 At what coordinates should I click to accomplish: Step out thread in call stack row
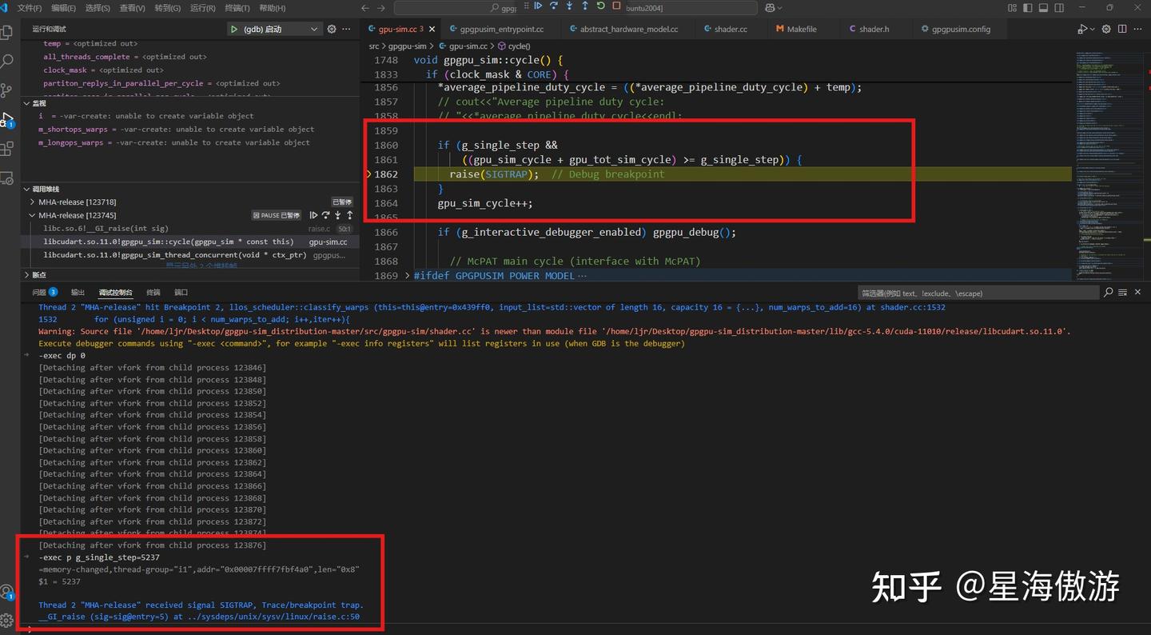349,215
